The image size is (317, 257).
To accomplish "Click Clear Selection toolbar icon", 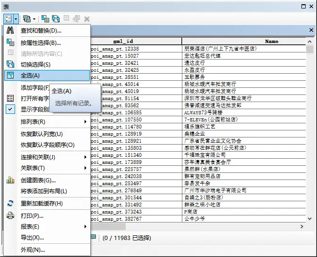I will pyautogui.click(x=66, y=18).
